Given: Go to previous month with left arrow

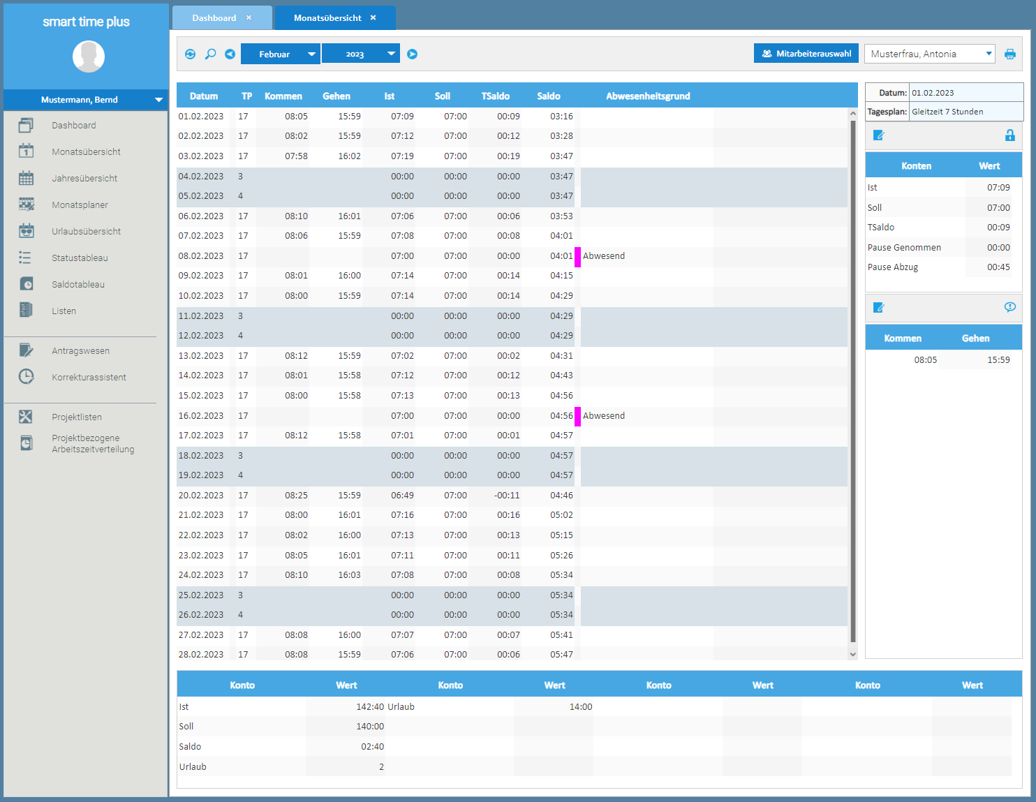Looking at the screenshot, I should pyautogui.click(x=230, y=54).
